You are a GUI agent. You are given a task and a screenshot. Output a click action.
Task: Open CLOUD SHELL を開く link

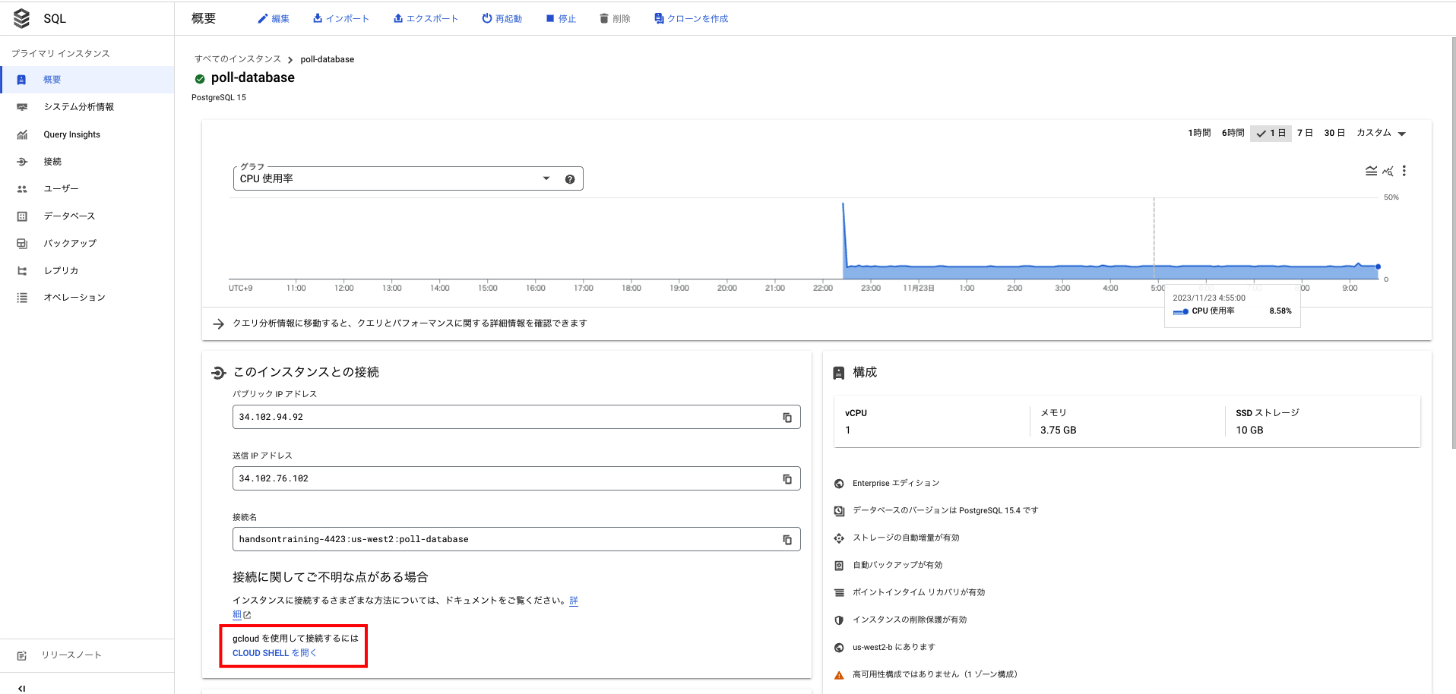click(x=273, y=652)
